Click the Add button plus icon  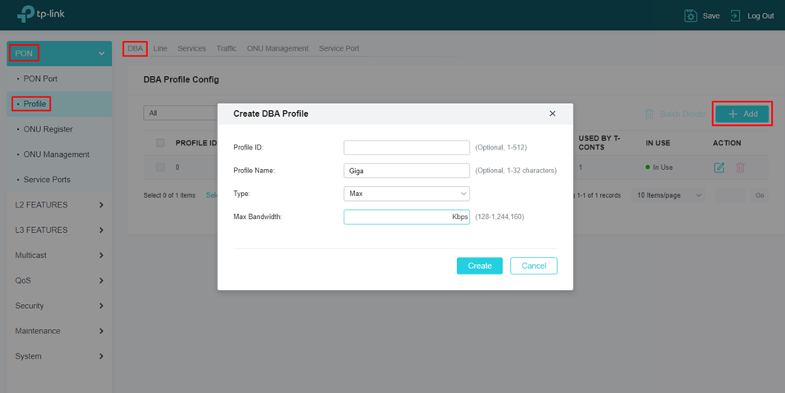coord(733,114)
